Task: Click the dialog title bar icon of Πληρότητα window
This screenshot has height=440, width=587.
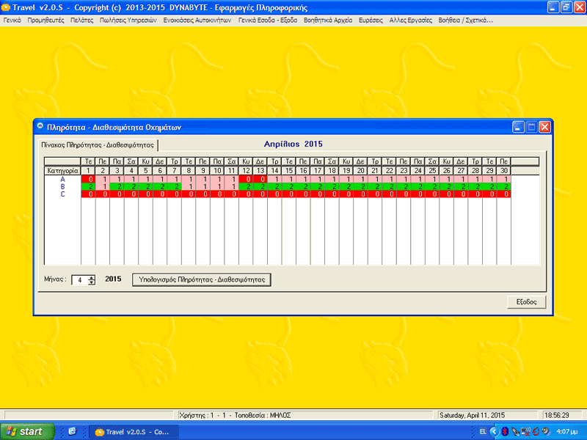Action: pyautogui.click(x=40, y=127)
